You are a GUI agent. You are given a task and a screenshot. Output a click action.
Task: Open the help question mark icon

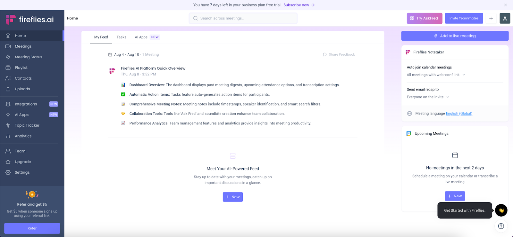click(501, 226)
